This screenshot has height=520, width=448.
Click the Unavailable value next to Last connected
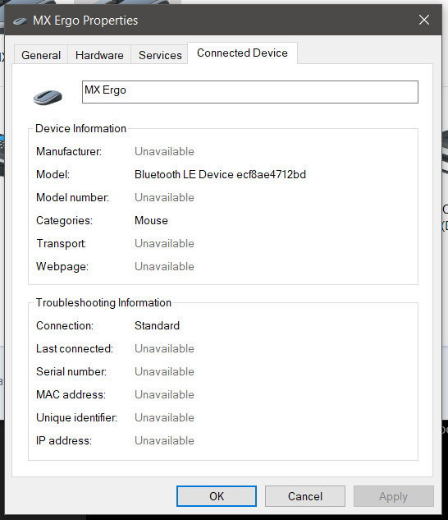click(x=164, y=349)
